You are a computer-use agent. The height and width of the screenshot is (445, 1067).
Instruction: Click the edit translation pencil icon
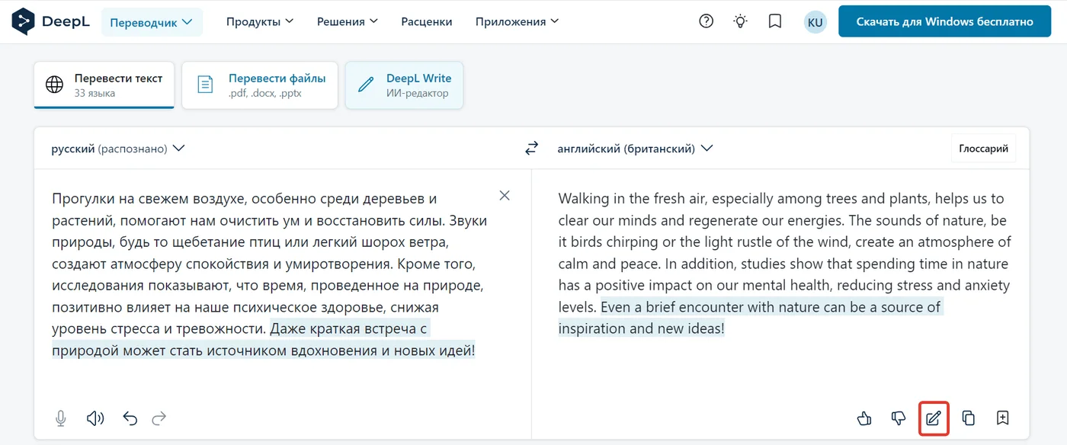pyautogui.click(x=934, y=418)
